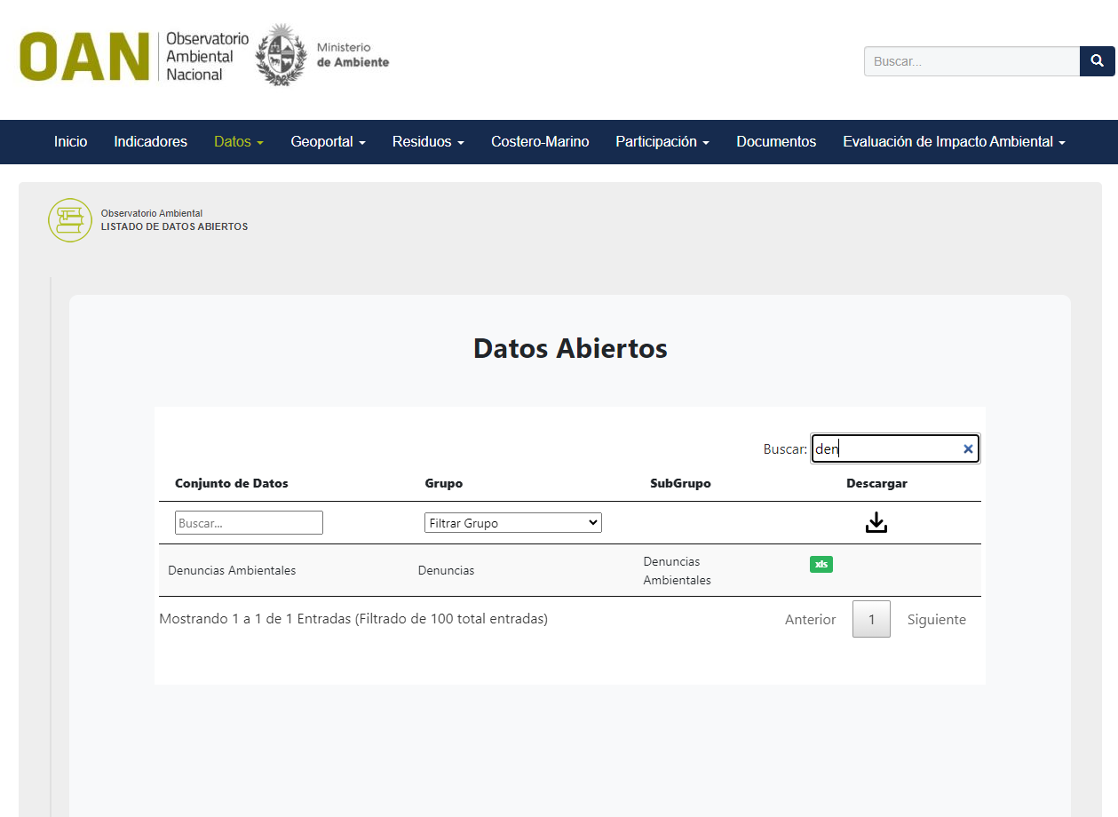Expand the Geoportal menu
This screenshot has height=817, width=1118.
[328, 142]
